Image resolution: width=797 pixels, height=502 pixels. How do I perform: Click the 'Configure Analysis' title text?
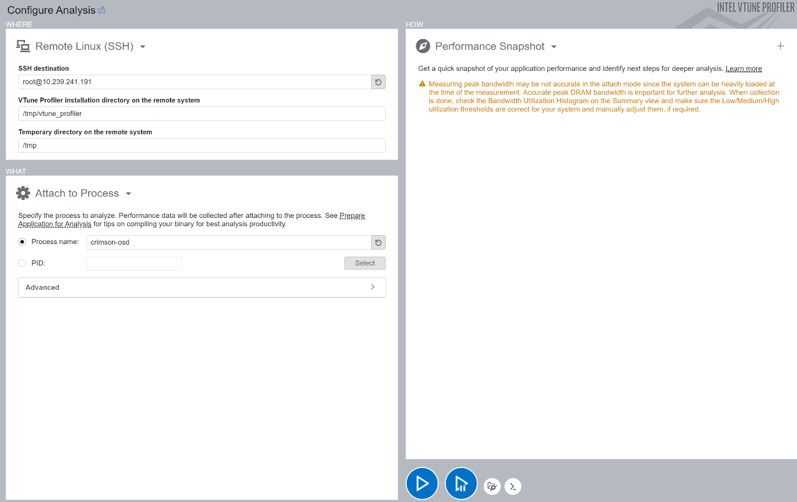pyautogui.click(x=51, y=10)
